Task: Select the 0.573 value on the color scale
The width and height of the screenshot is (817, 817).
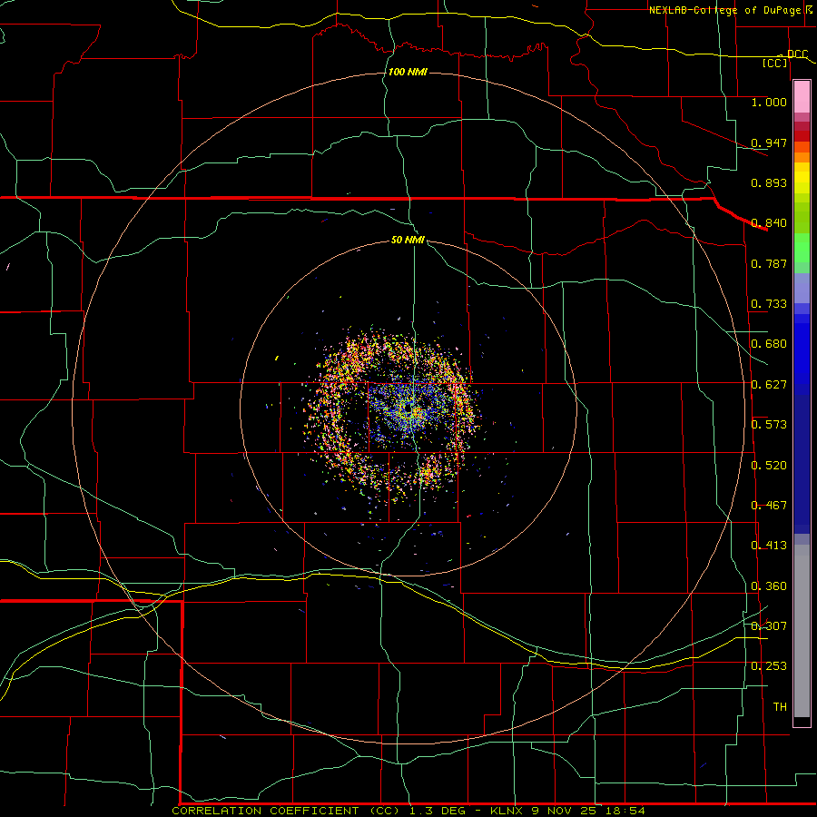Action: [x=769, y=425]
